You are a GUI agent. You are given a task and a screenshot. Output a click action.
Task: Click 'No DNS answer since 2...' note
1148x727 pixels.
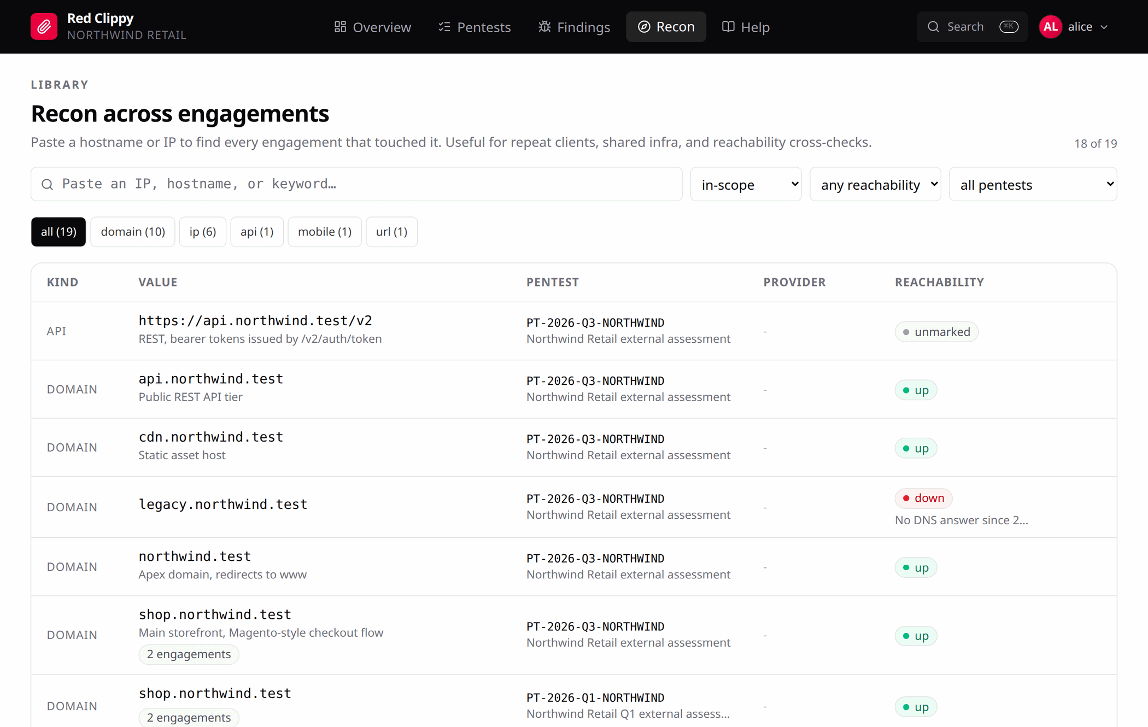pyautogui.click(x=961, y=520)
